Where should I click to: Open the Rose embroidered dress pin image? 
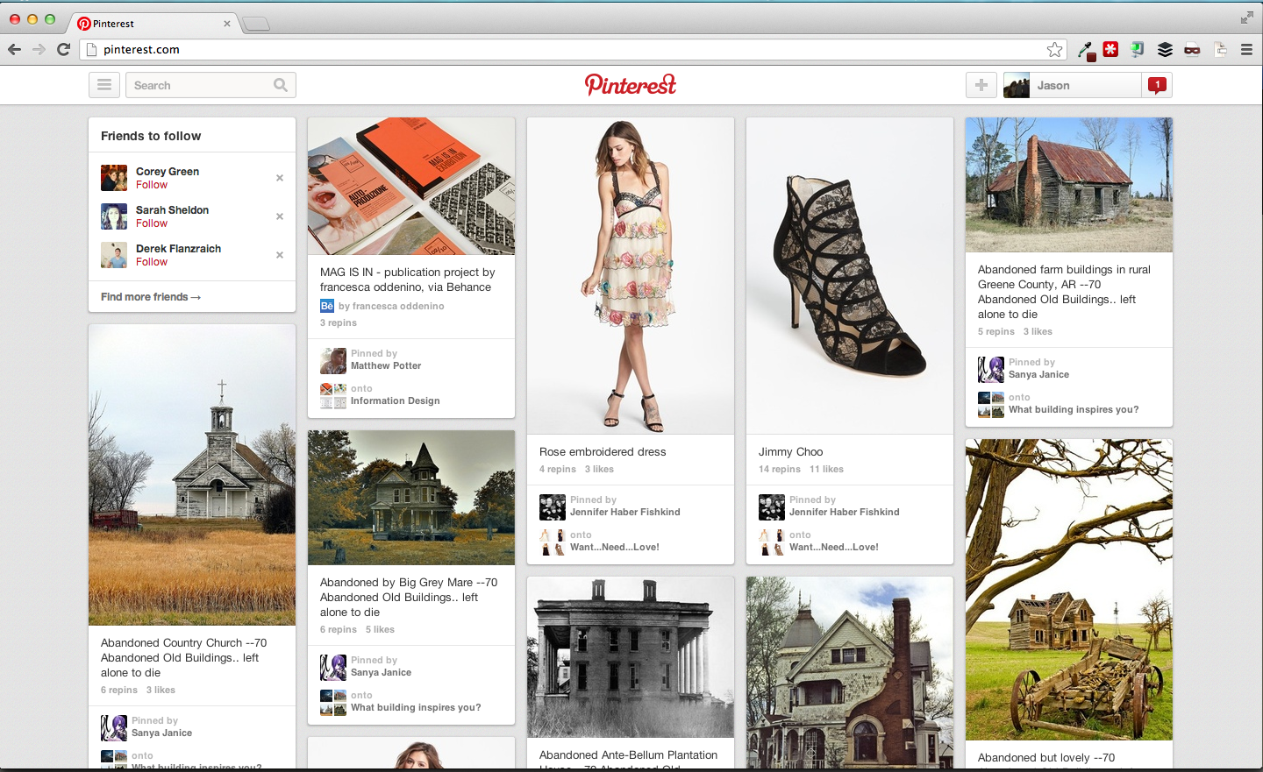631,276
